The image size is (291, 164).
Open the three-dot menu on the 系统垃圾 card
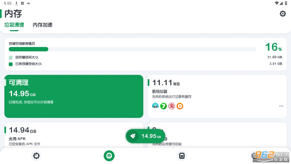point(281,106)
